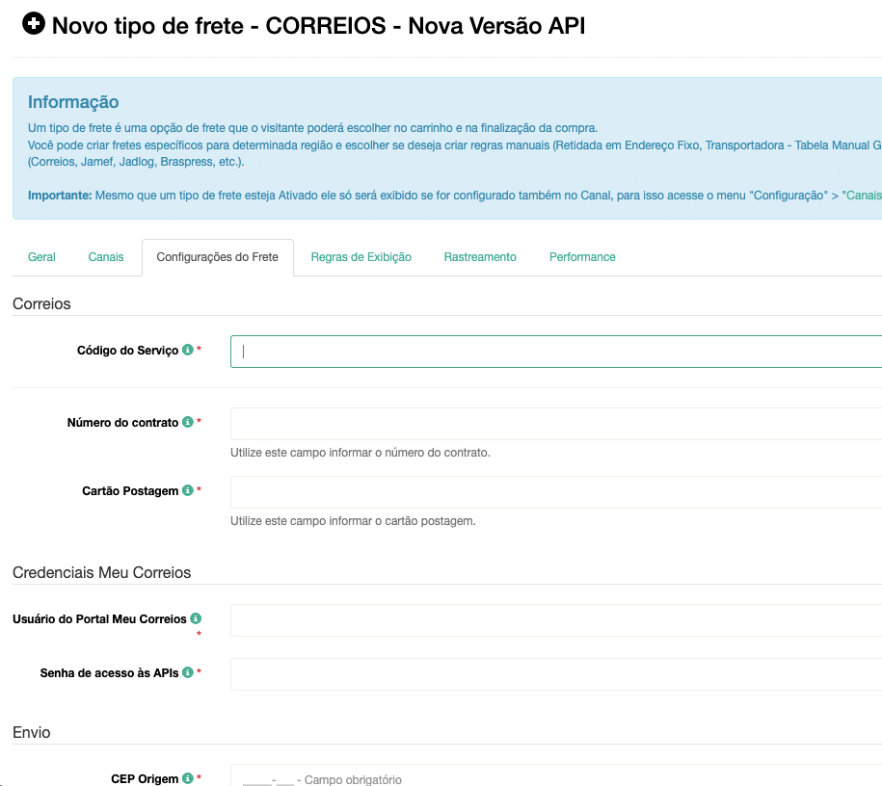Open info icon for Cartão Postagem
882x786 pixels.
coord(188,490)
